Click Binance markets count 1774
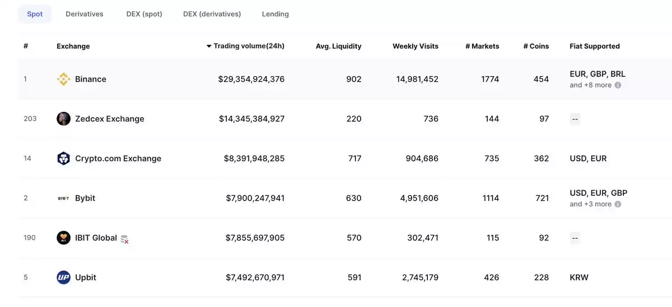 [490, 79]
